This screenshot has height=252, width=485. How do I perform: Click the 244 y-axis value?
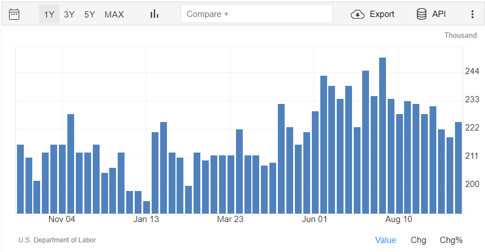tap(472, 71)
